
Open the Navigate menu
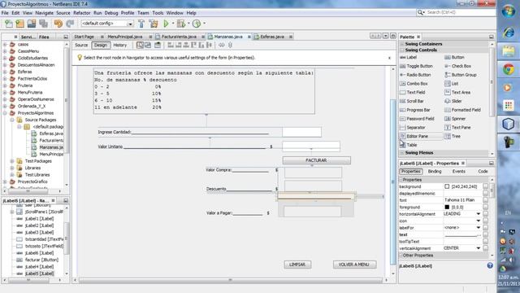(44, 13)
